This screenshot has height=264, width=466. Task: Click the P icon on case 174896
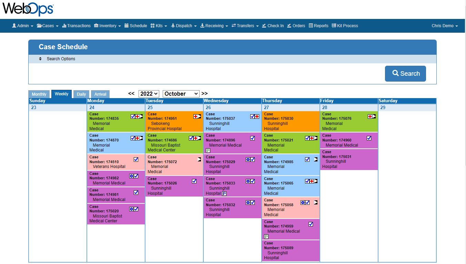(x=208, y=150)
